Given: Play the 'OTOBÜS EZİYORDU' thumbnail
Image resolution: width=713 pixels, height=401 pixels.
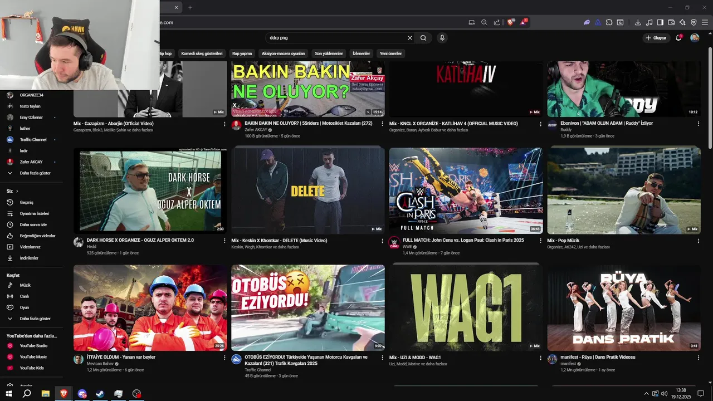Looking at the screenshot, I should point(308,307).
